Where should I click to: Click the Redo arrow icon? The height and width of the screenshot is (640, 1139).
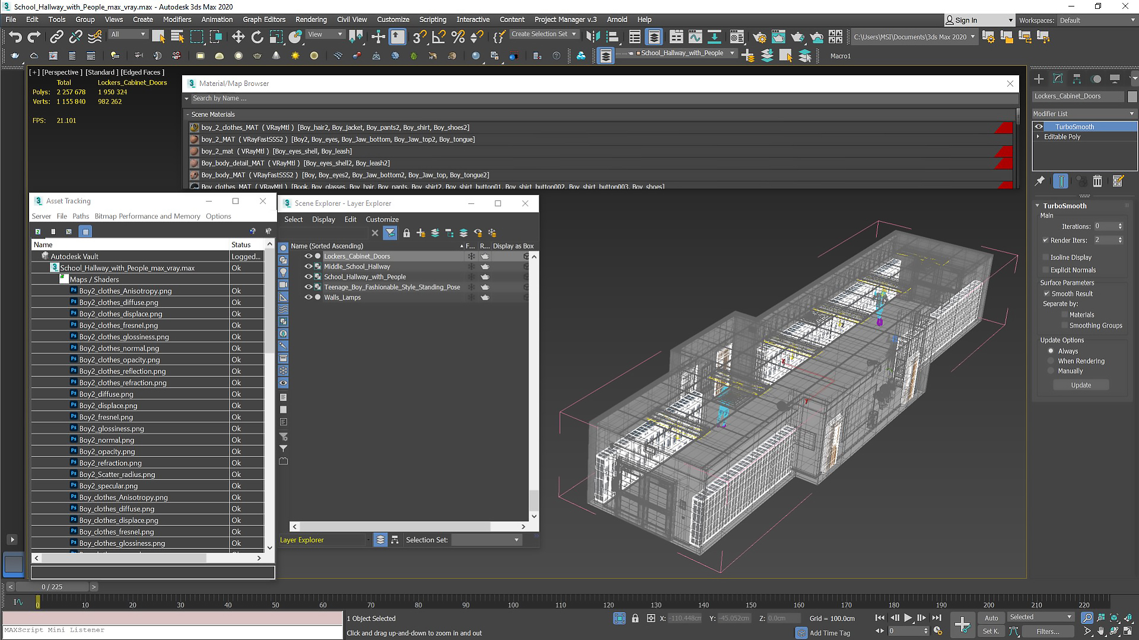coord(34,37)
